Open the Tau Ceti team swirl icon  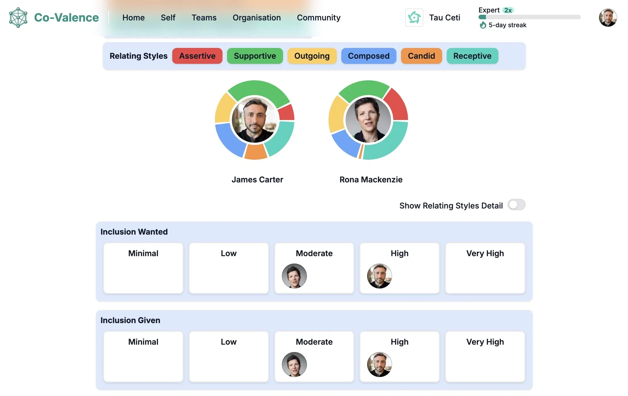tap(414, 18)
